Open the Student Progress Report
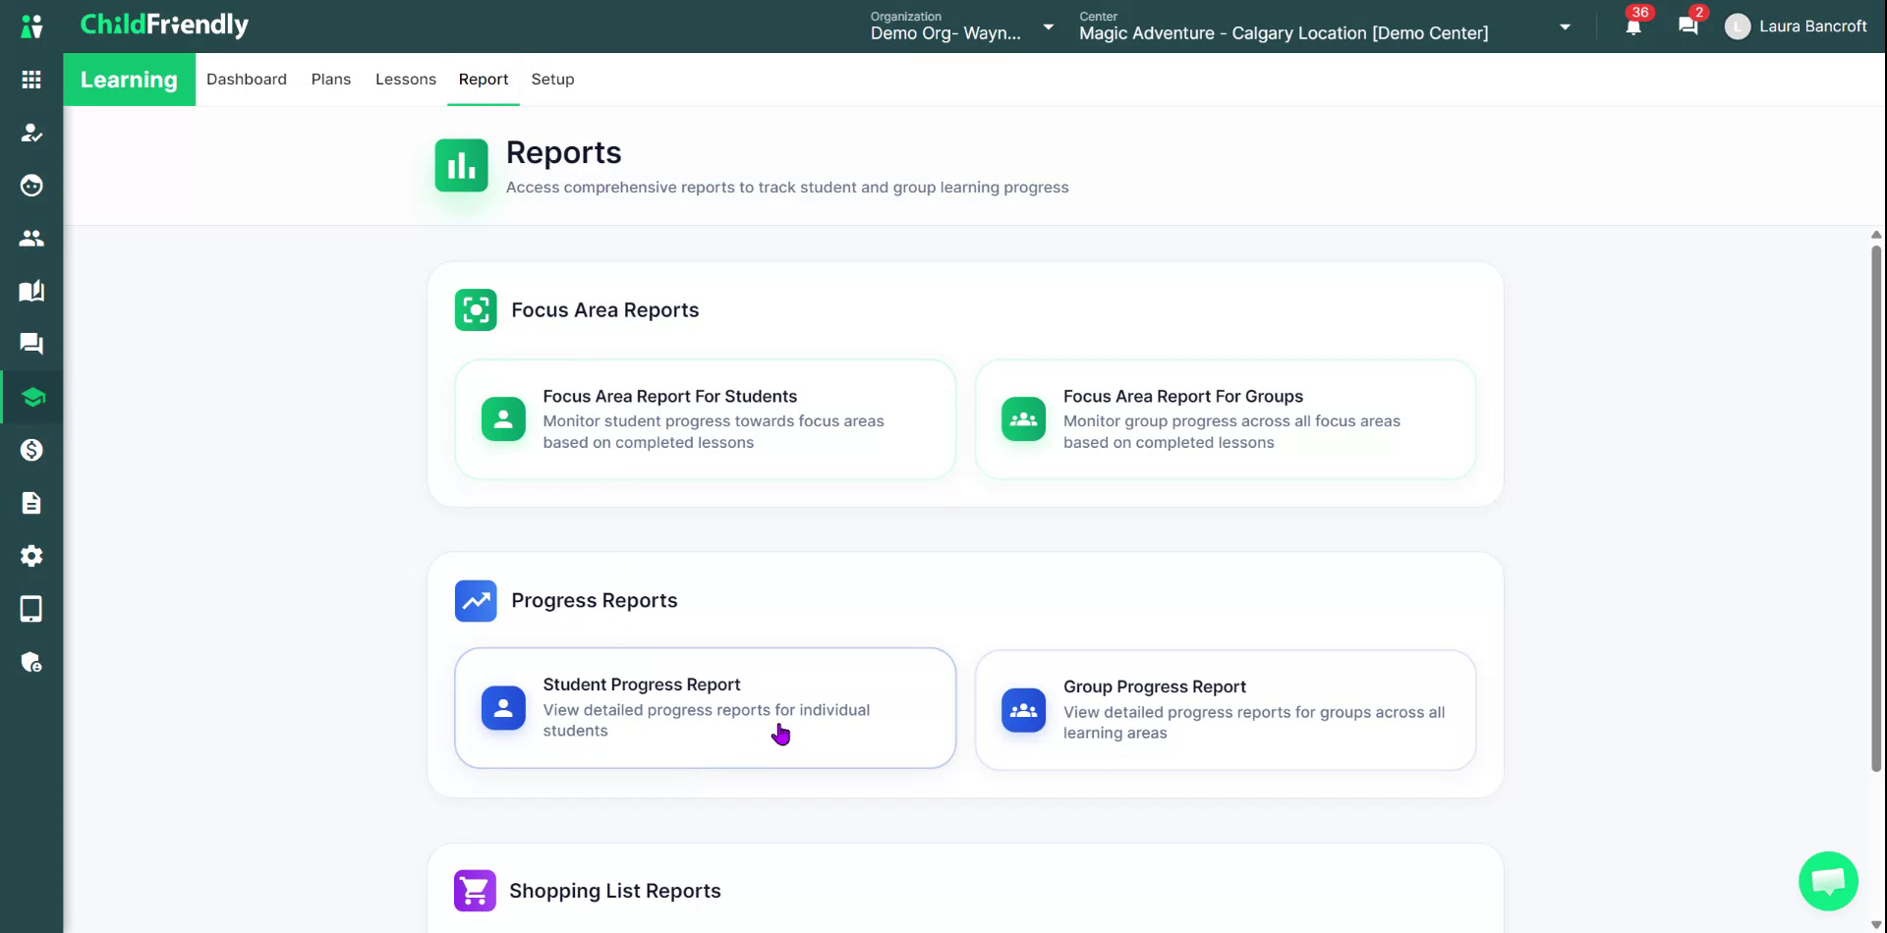 click(706, 708)
